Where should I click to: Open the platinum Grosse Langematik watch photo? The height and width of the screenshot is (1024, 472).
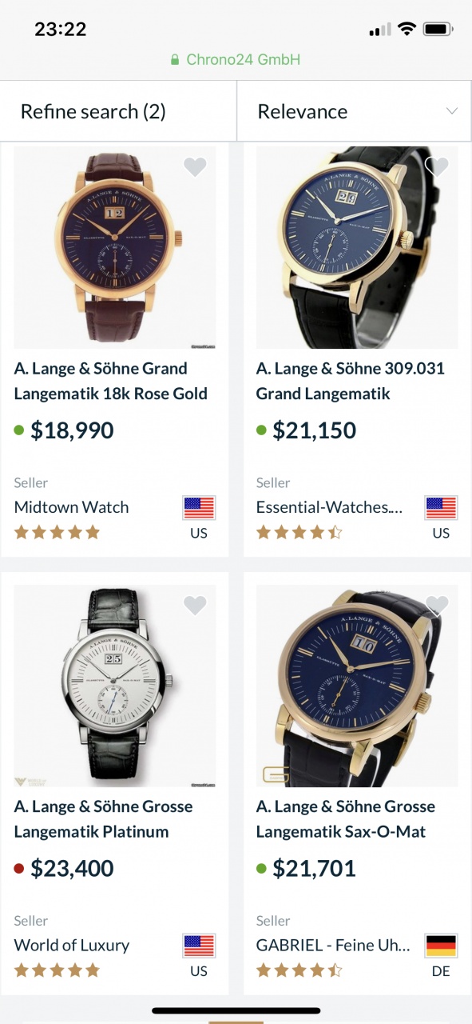coord(115,686)
